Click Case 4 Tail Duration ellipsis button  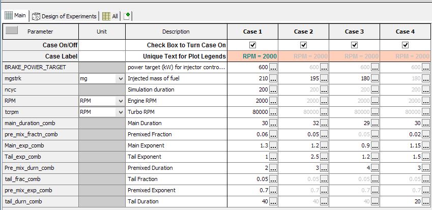426,202
